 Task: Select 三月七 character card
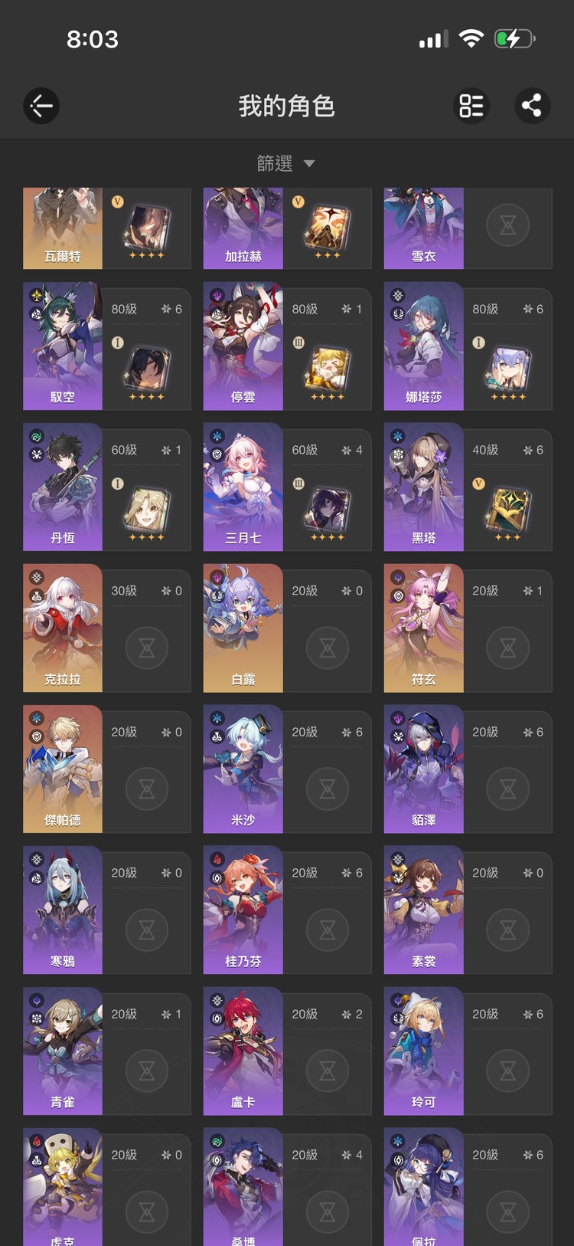point(287,487)
